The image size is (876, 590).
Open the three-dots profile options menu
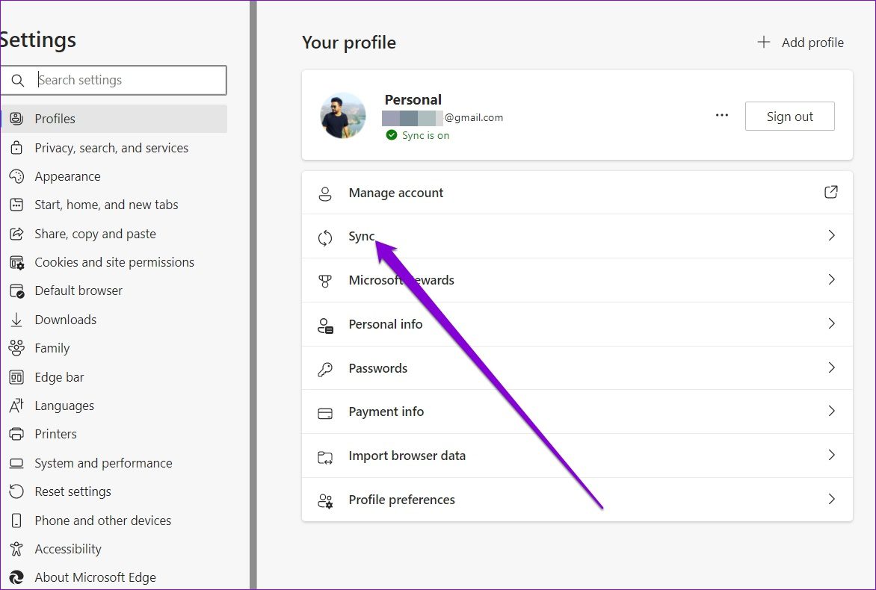coord(722,116)
